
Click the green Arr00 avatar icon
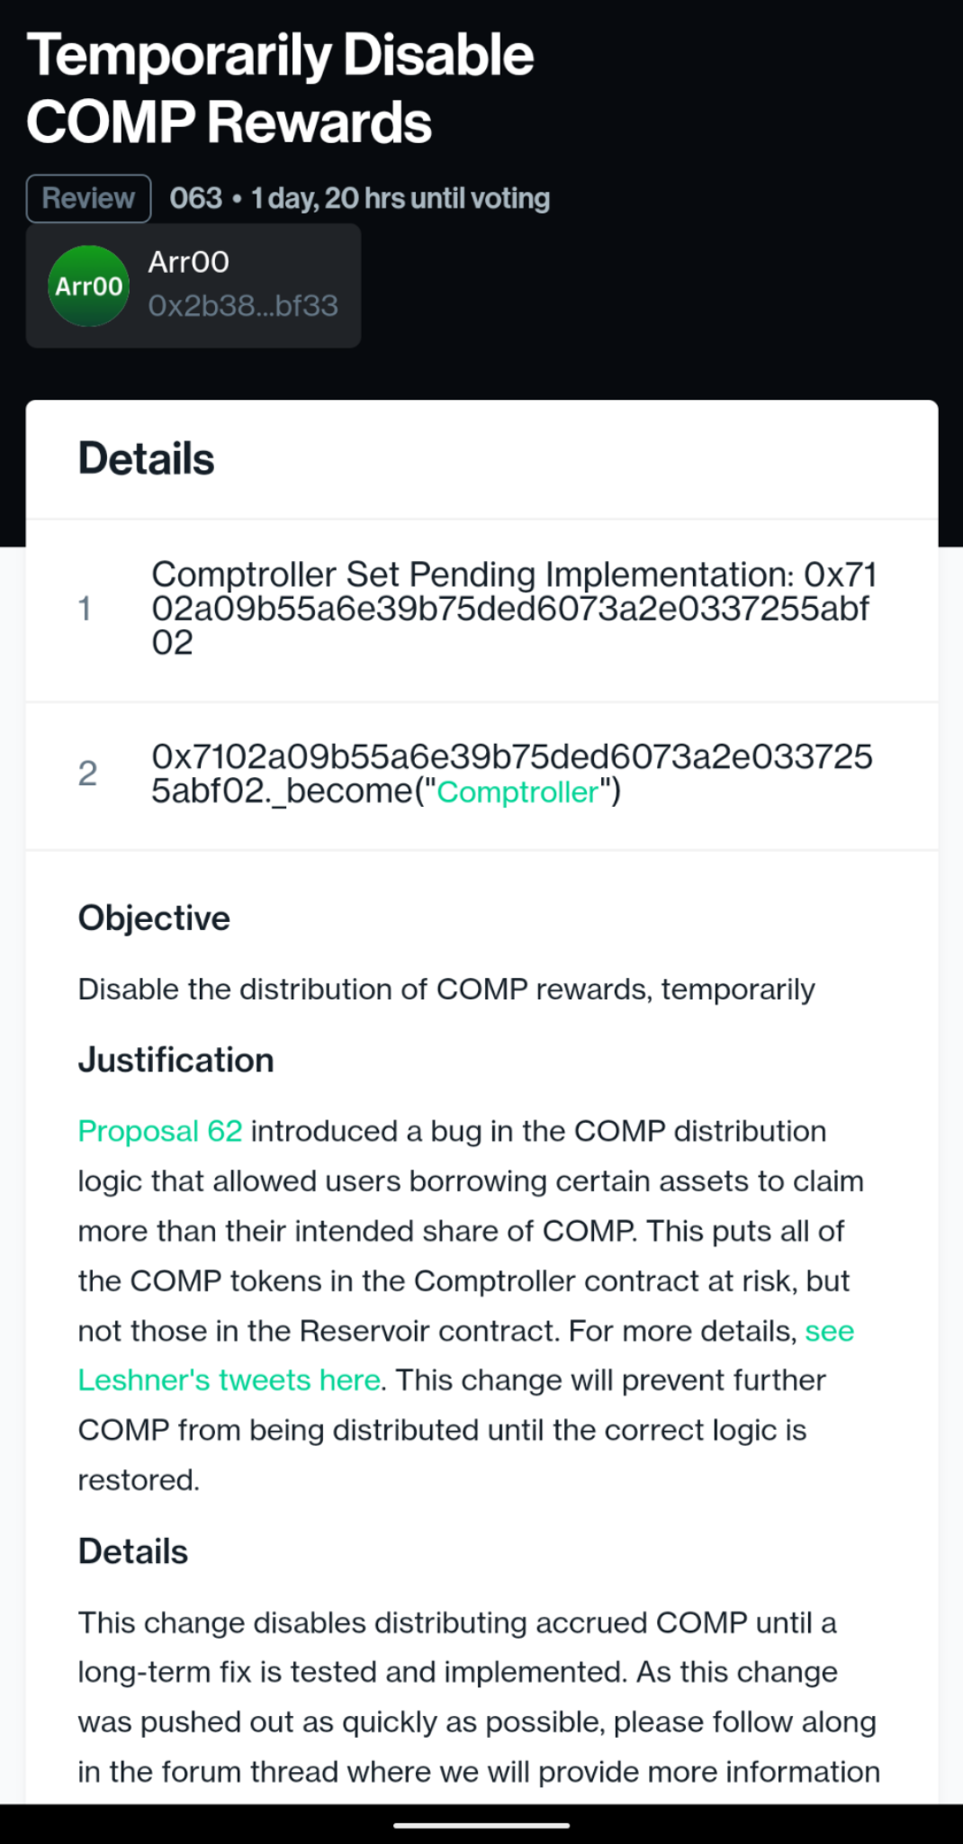click(88, 285)
